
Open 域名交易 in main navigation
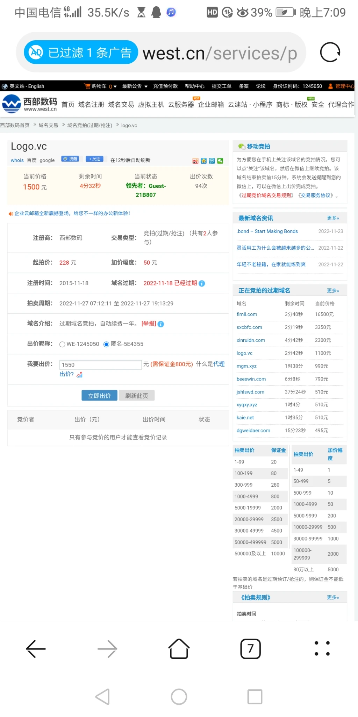121,104
